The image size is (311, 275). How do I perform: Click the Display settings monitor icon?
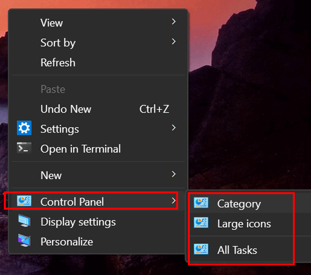tap(24, 221)
